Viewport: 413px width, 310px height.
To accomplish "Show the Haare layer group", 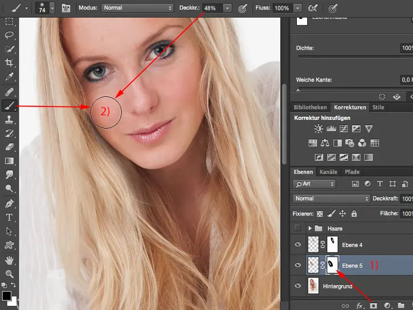I will [298, 228].
